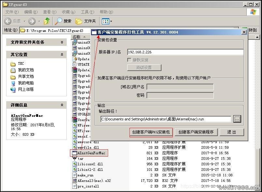Screen dimensions: 262x192
Task: Click the address bar path E:\Program Files\TEC\IPguard3
Action: (x=55, y=31)
